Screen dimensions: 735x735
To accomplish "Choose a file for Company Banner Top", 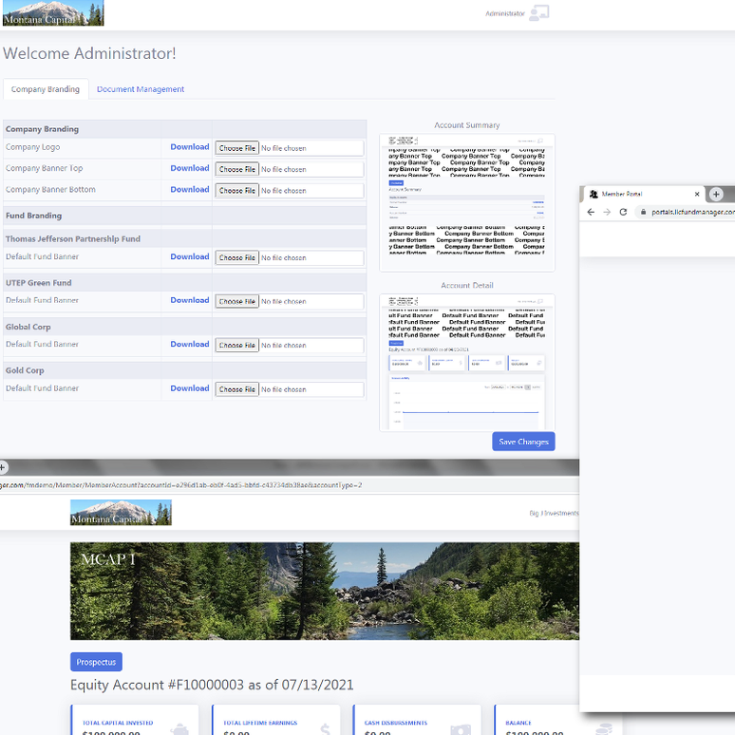I will 236,169.
